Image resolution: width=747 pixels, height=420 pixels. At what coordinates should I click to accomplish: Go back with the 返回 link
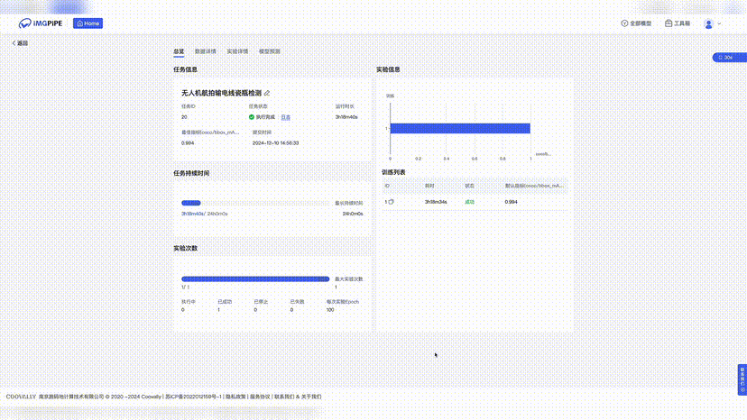20,43
